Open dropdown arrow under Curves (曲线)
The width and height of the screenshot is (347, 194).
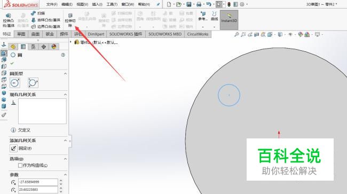pyautogui.click(x=214, y=27)
